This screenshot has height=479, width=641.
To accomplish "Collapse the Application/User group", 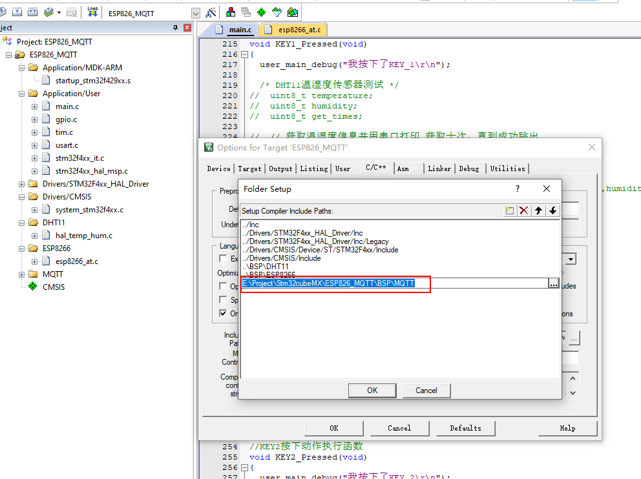I will pyautogui.click(x=22, y=94).
